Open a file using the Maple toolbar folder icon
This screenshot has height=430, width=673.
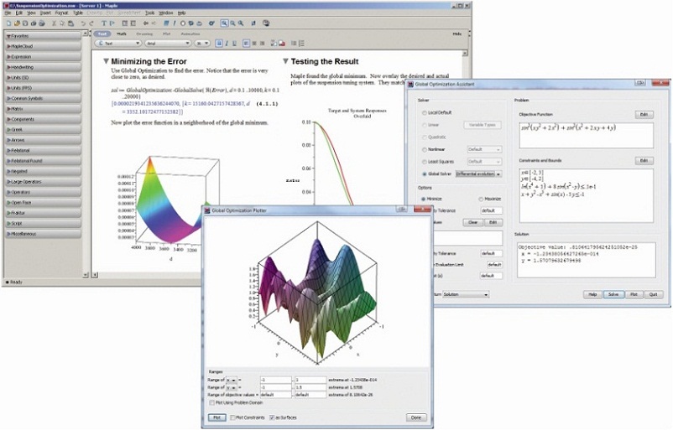(17, 23)
